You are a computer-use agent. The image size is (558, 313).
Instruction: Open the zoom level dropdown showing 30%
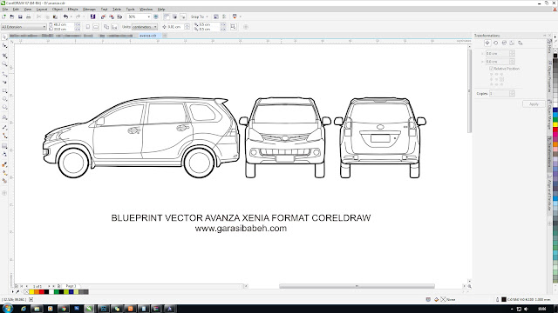(x=139, y=17)
